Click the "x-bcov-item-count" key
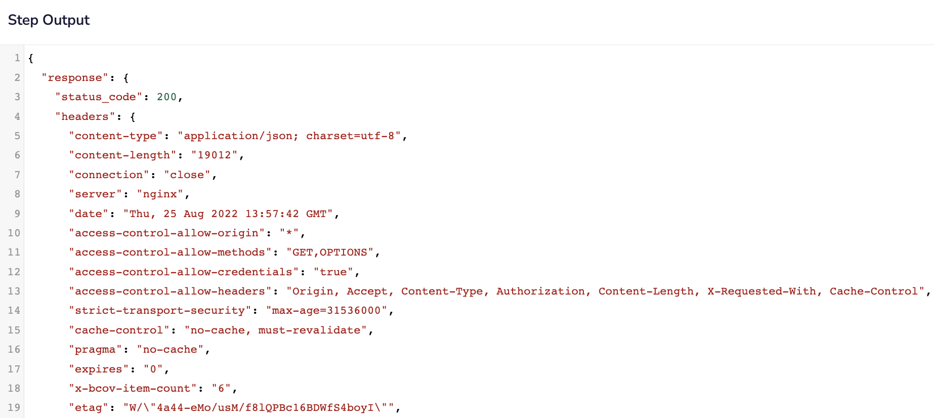This screenshot has width=934, height=418. point(133,389)
